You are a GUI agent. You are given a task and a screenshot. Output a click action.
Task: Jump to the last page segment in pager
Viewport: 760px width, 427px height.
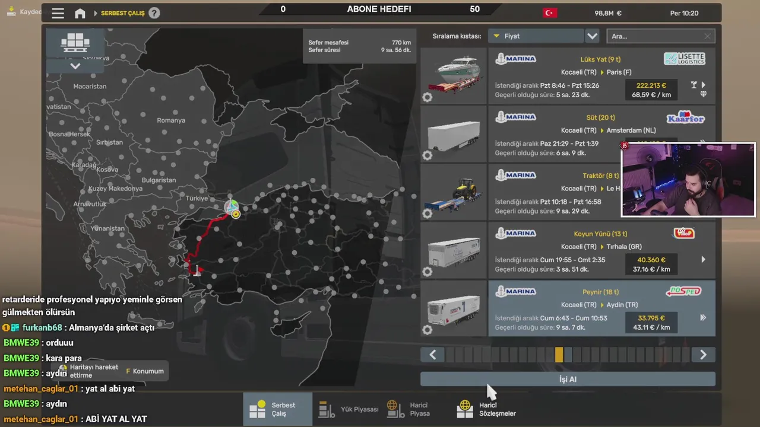686,355
